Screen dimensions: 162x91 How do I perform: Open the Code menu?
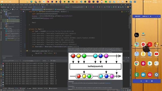(18, 5)
